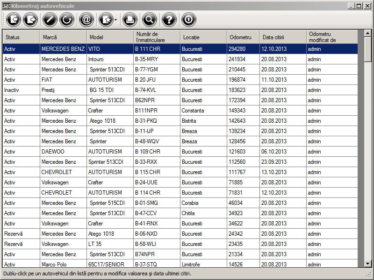Select registration B 114 CHR

(157, 192)
